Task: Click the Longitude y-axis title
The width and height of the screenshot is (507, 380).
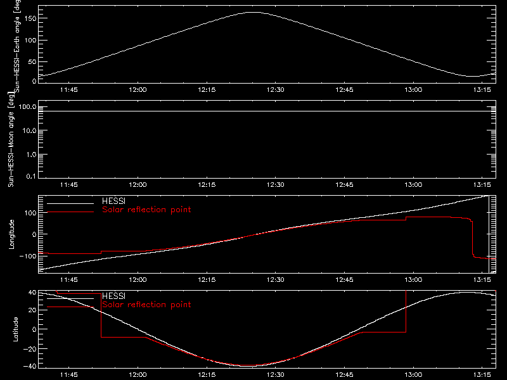Action: [x=11, y=234]
